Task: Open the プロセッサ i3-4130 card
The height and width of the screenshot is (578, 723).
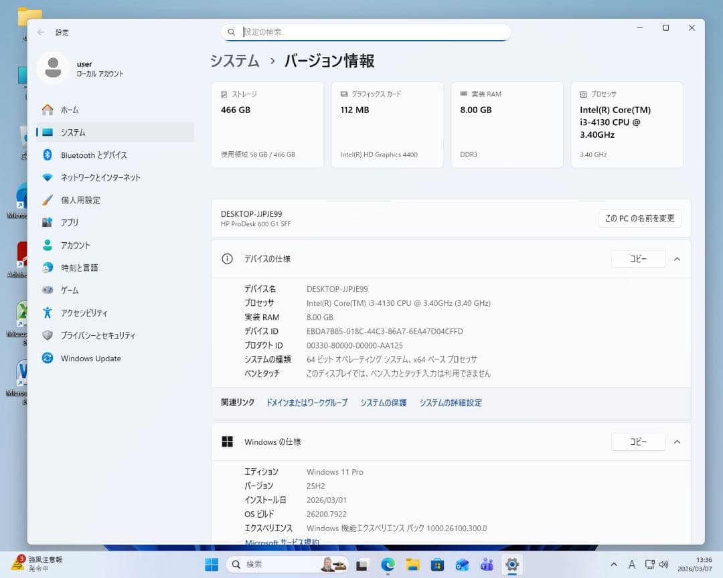Action: point(627,125)
